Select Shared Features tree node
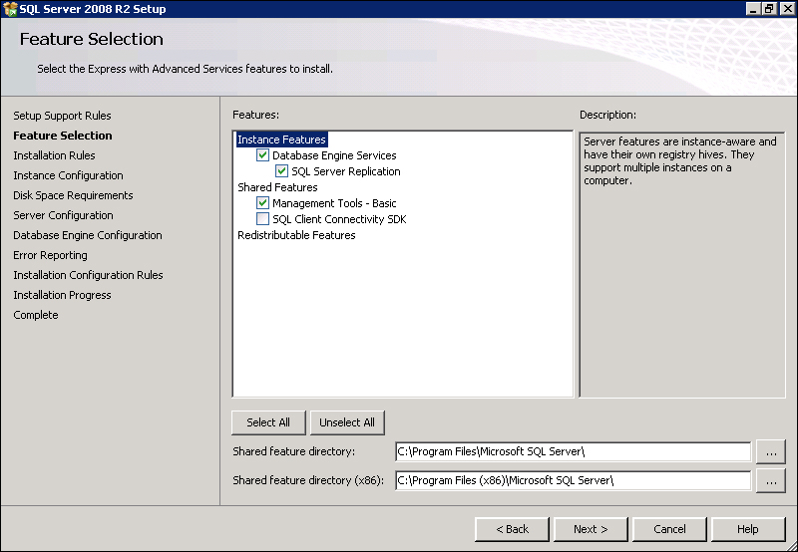The height and width of the screenshot is (552, 798). click(277, 187)
